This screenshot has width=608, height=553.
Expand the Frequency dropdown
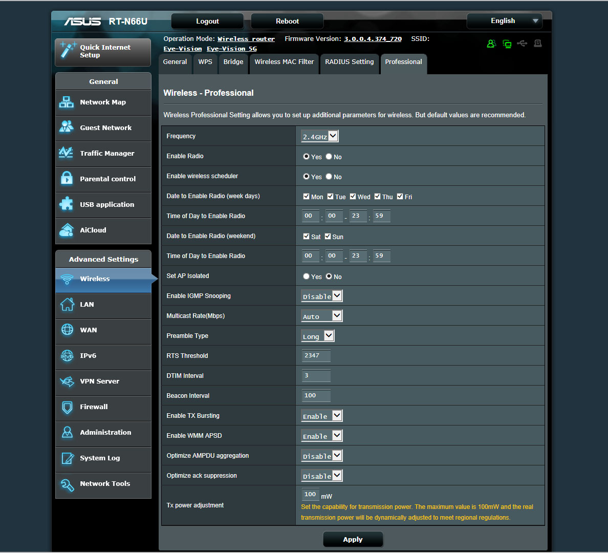click(x=320, y=136)
